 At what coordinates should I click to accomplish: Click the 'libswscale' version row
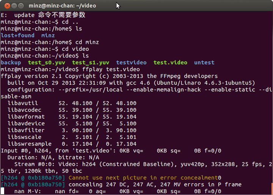coord(72,137)
